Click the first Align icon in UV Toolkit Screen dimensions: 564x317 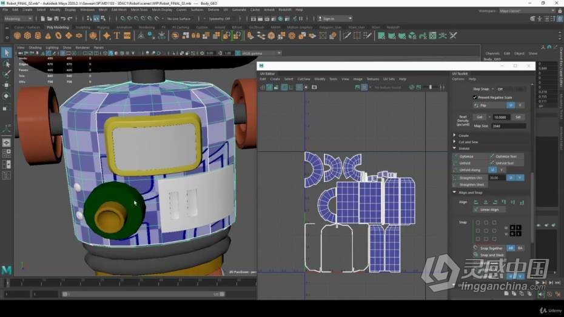[476, 202]
